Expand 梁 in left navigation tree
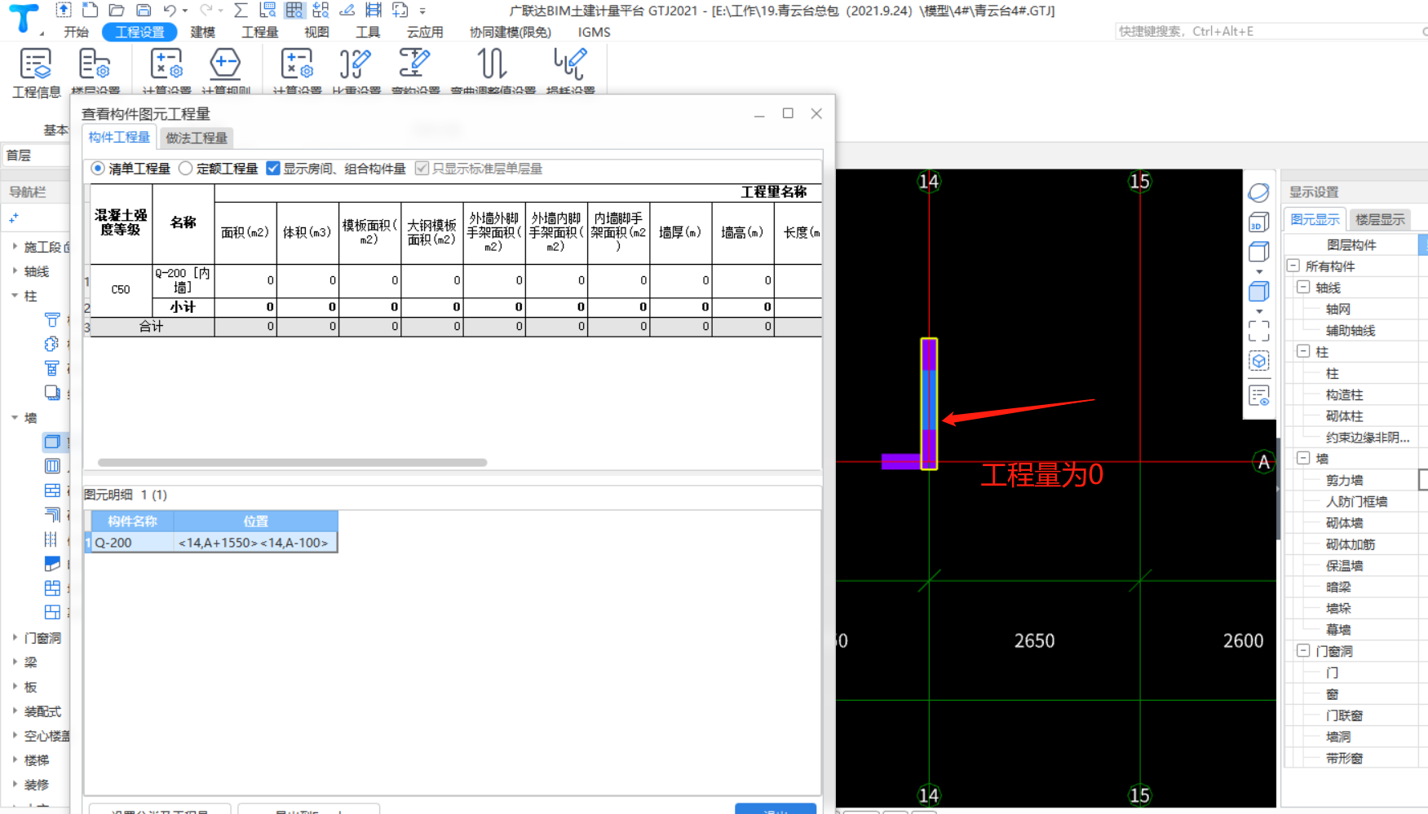This screenshot has height=814, width=1428. click(x=15, y=662)
